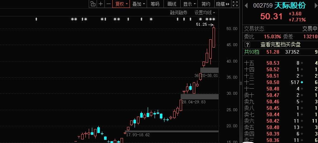318x143 pixels.
Task: Click the question mark help icon
Action: click(248, 45)
